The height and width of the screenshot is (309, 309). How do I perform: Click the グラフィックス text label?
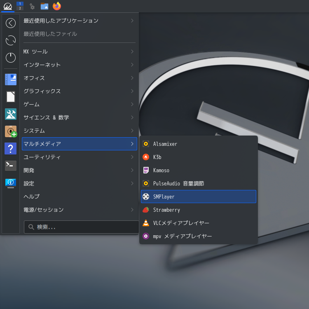pyautogui.click(x=42, y=91)
